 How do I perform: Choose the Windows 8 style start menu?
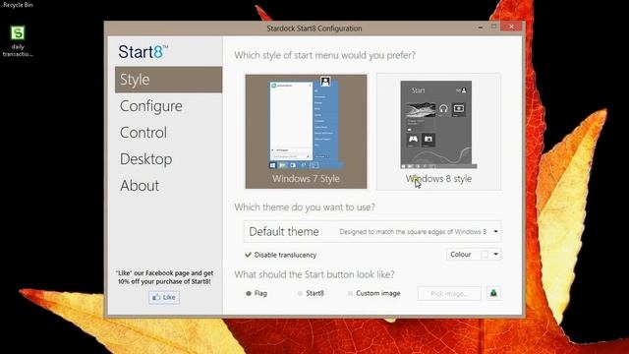438,131
